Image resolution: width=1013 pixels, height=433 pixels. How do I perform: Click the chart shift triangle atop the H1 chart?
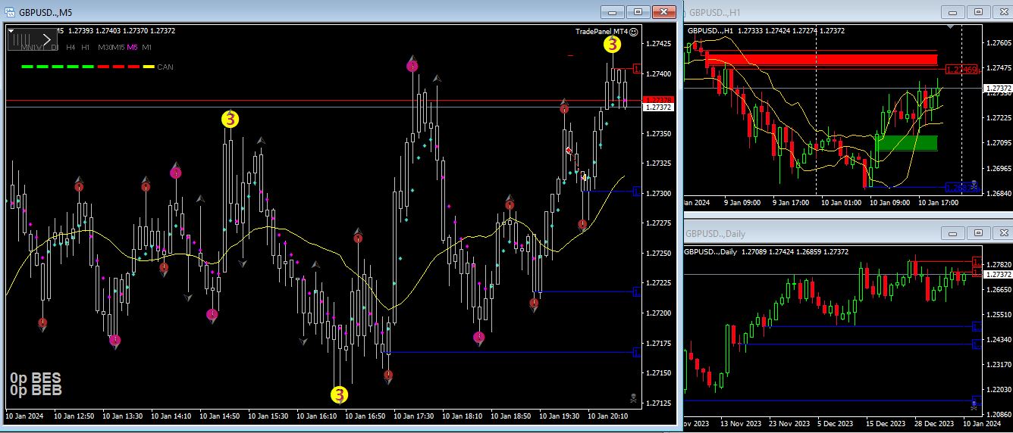click(951, 26)
